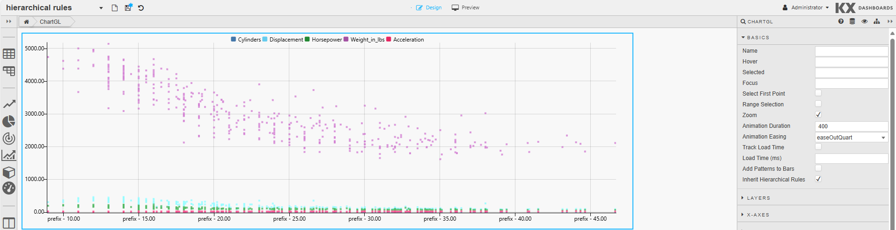This screenshot has width=896, height=230.
Task: Open the Animation Easing dropdown
Action: pos(851,137)
